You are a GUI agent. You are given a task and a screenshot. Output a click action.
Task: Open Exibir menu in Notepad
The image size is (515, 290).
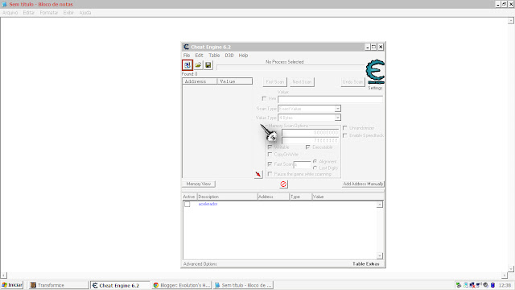pos(68,13)
